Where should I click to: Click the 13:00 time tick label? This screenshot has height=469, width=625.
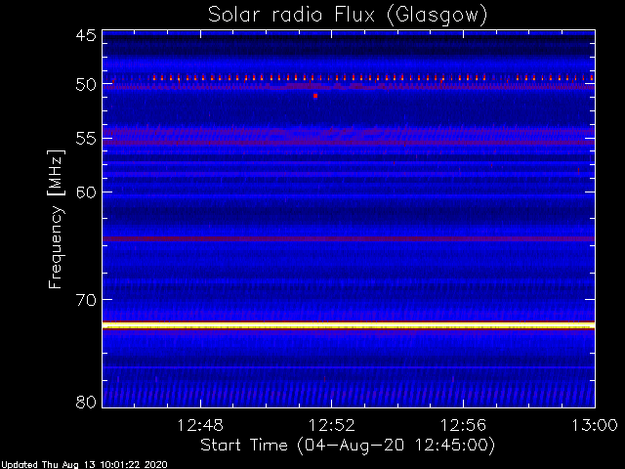[x=595, y=425]
